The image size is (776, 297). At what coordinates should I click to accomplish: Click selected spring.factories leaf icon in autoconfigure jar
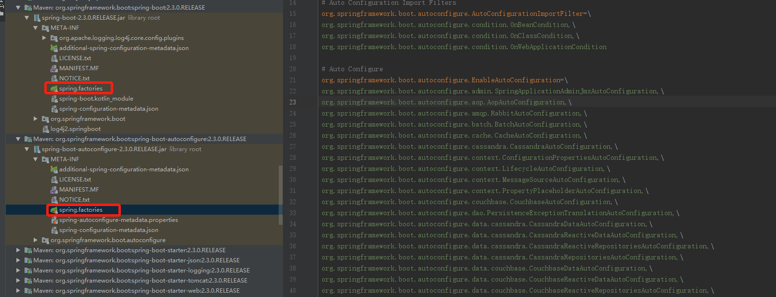[x=54, y=210]
